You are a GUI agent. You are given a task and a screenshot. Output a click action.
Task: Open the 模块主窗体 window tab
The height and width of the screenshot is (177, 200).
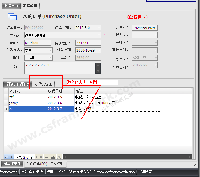(x=12, y=164)
